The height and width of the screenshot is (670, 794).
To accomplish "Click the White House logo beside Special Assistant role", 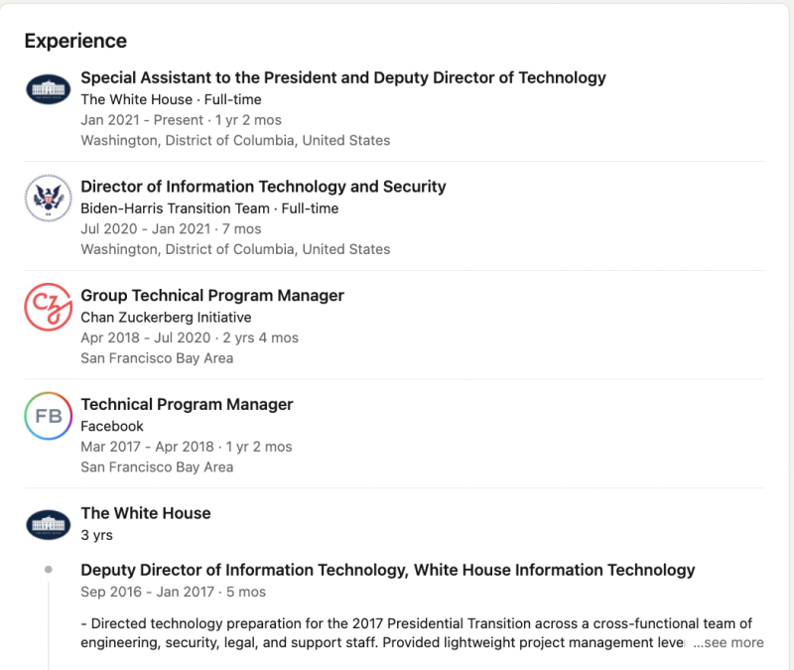I will tap(48, 89).
